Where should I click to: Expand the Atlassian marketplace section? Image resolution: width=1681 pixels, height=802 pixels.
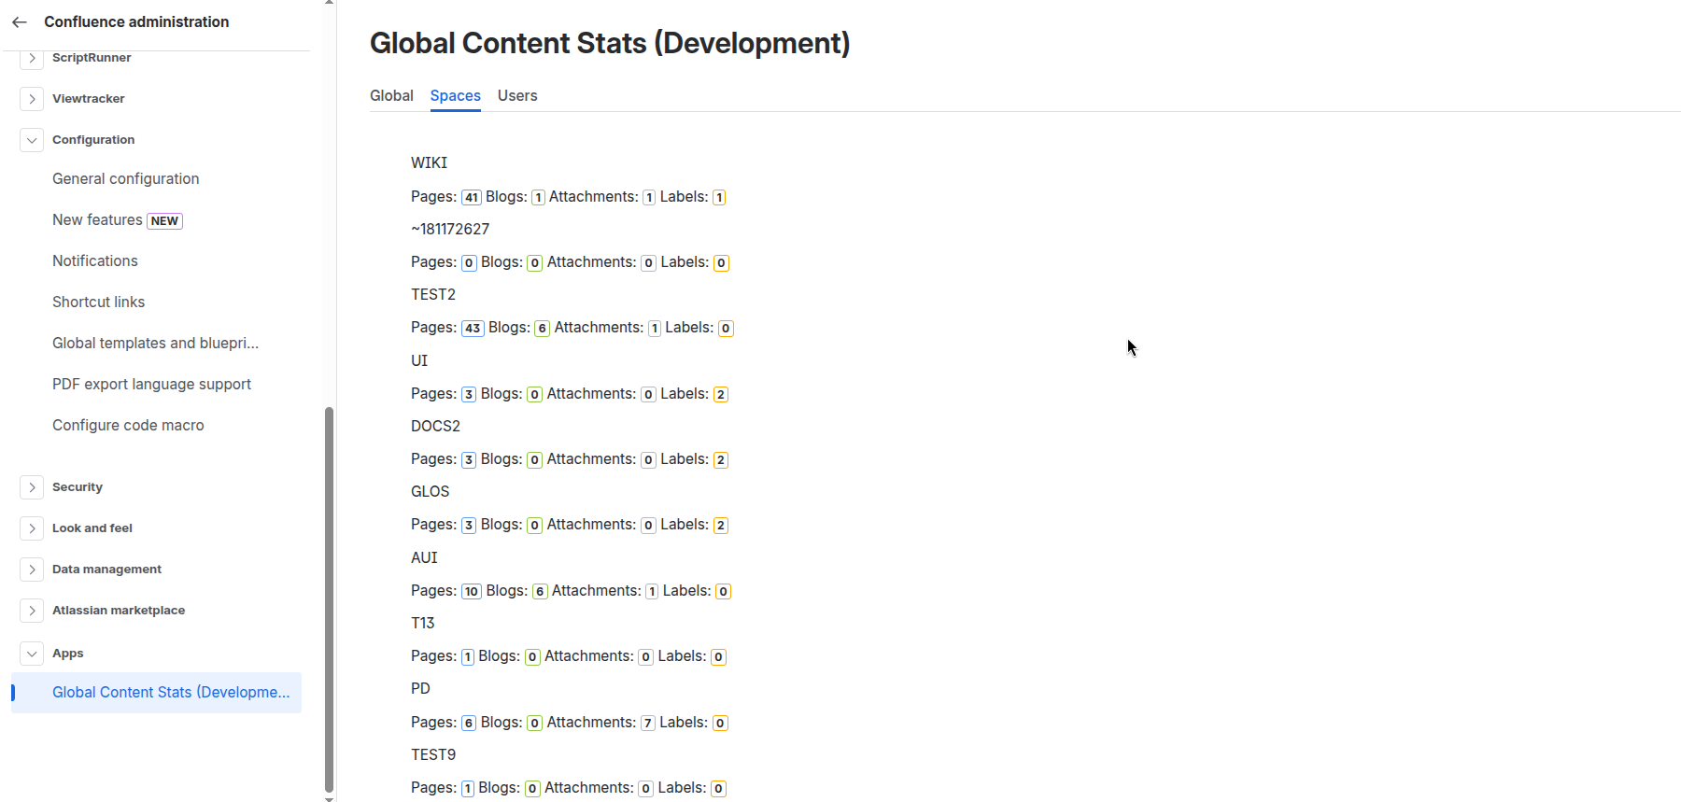click(x=32, y=611)
